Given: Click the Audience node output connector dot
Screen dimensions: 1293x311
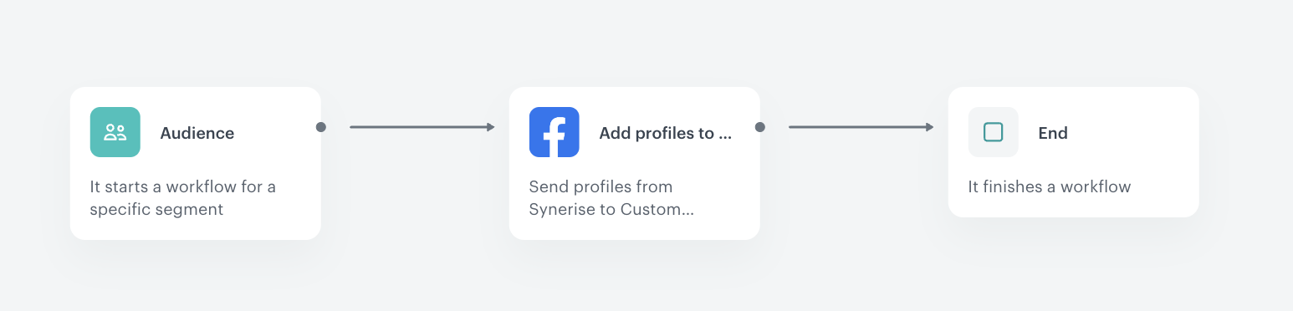Looking at the screenshot, I should pos(321,127).
